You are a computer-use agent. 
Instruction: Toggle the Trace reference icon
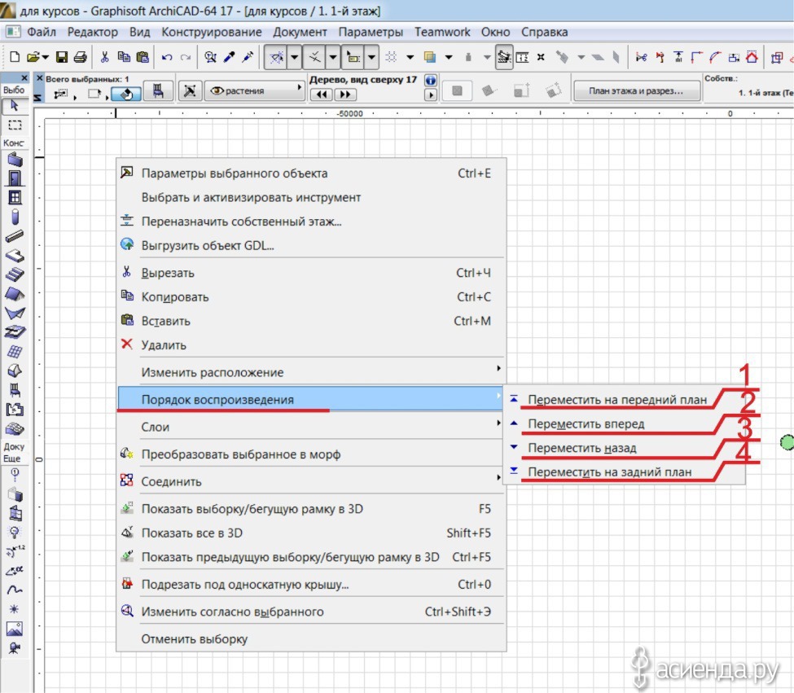coord(429,57)
